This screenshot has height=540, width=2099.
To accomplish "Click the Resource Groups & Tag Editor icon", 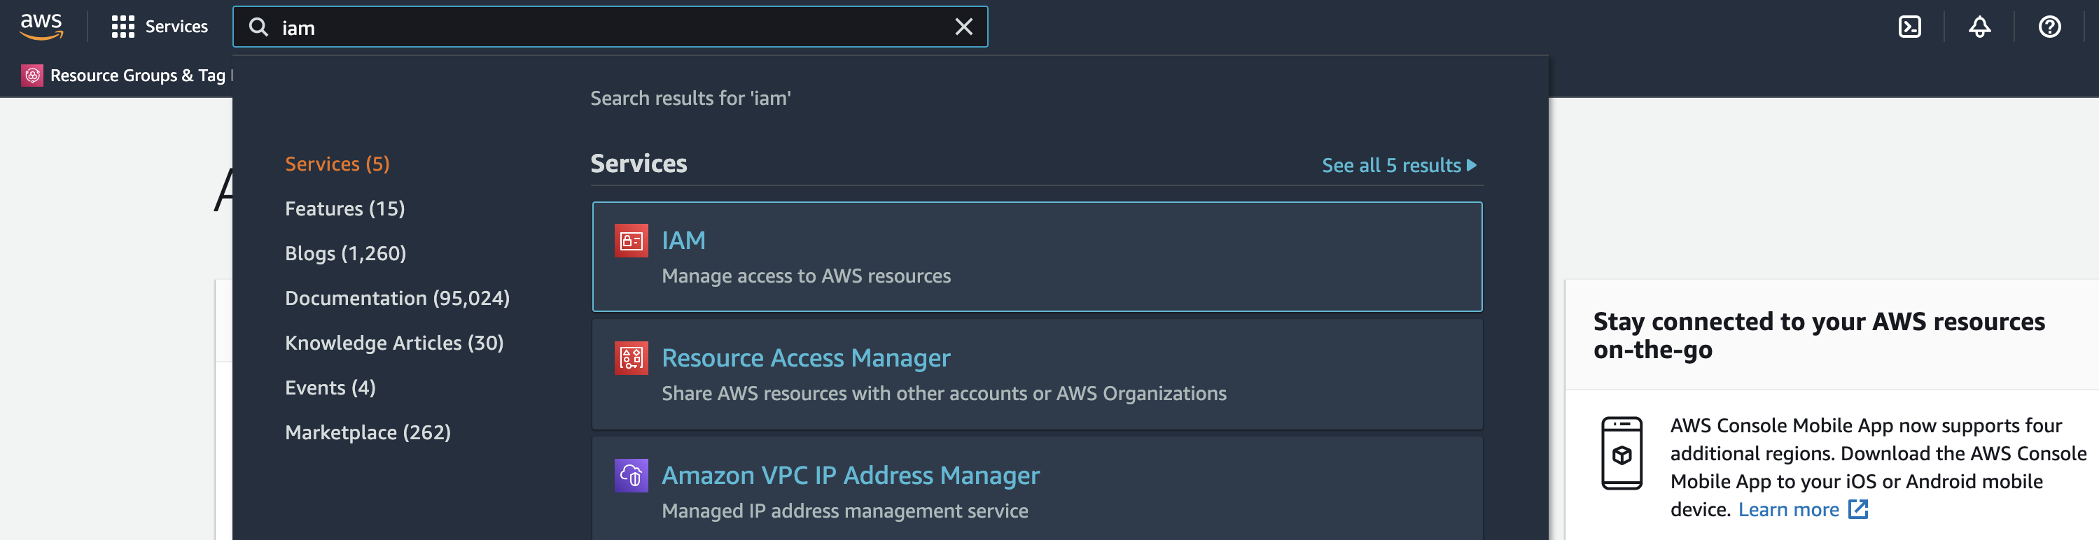I will tap(32, 75).
